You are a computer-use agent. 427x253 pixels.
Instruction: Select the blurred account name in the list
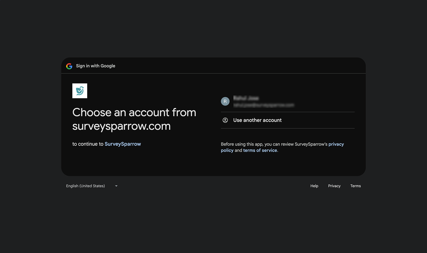(x=246, y=98)
